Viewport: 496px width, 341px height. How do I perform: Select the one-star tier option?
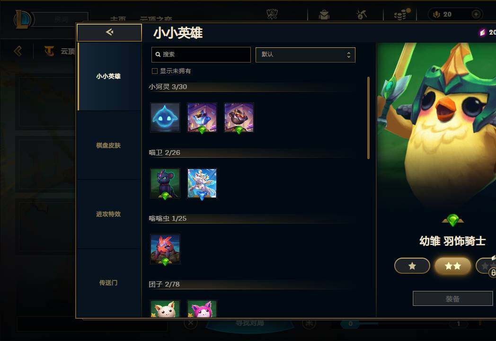412,266
